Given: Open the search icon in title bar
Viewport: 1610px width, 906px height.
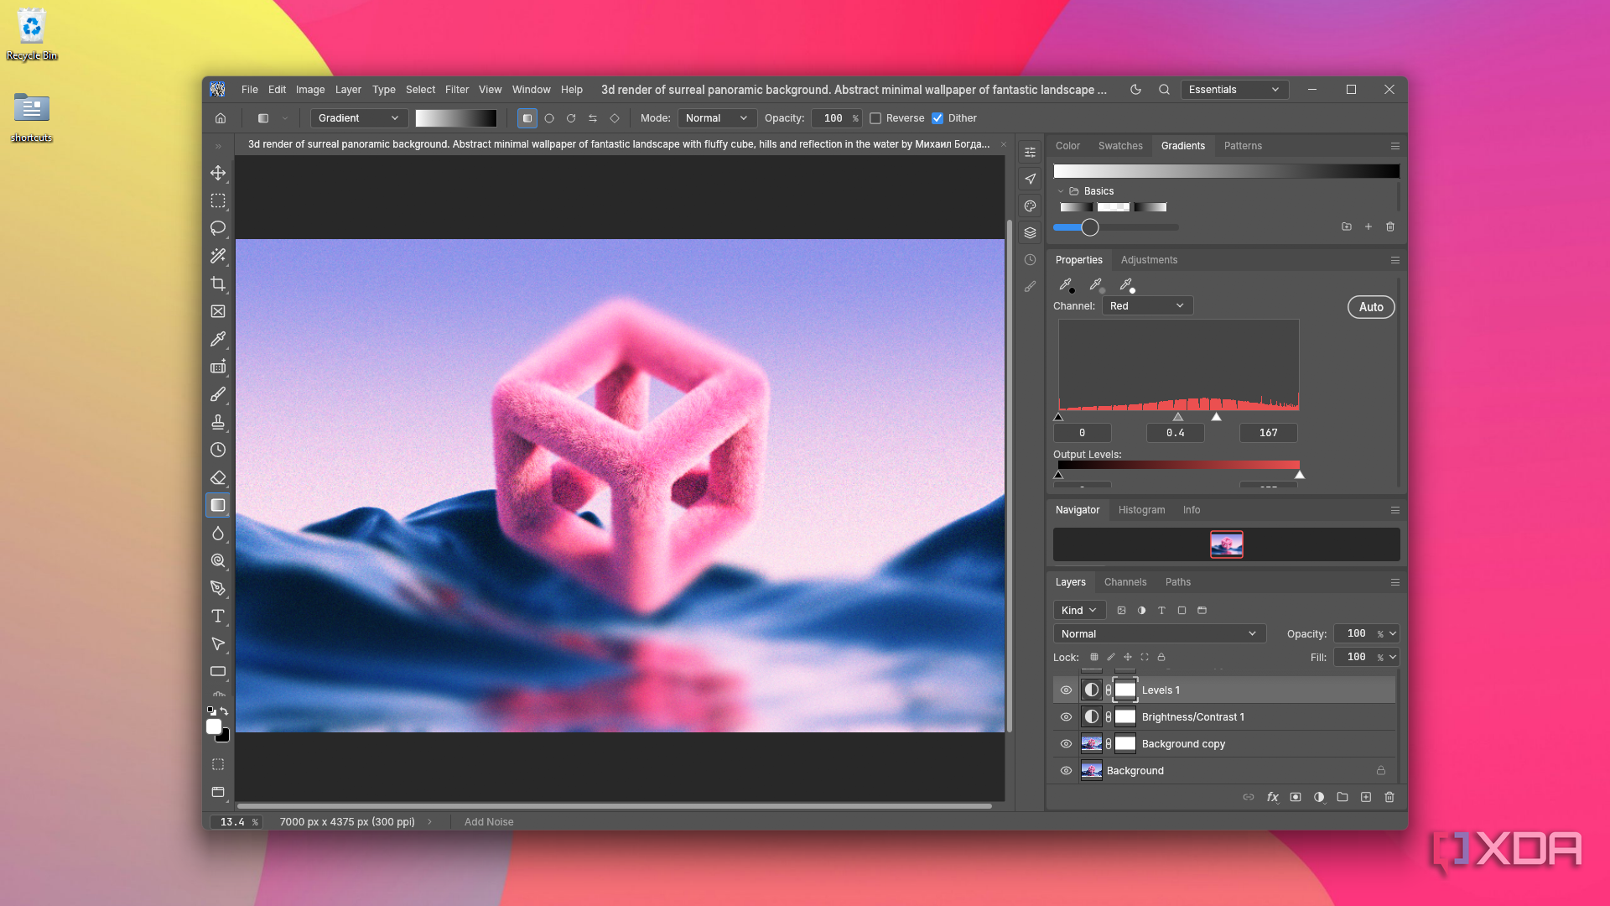Looking at the screenshot, I should [x=1164, y=90].
